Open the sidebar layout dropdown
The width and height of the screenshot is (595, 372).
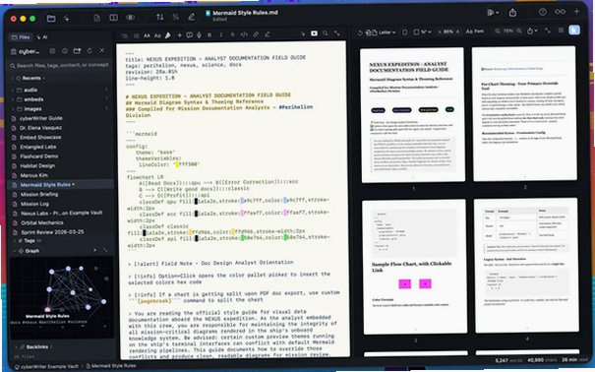[493, 13]
